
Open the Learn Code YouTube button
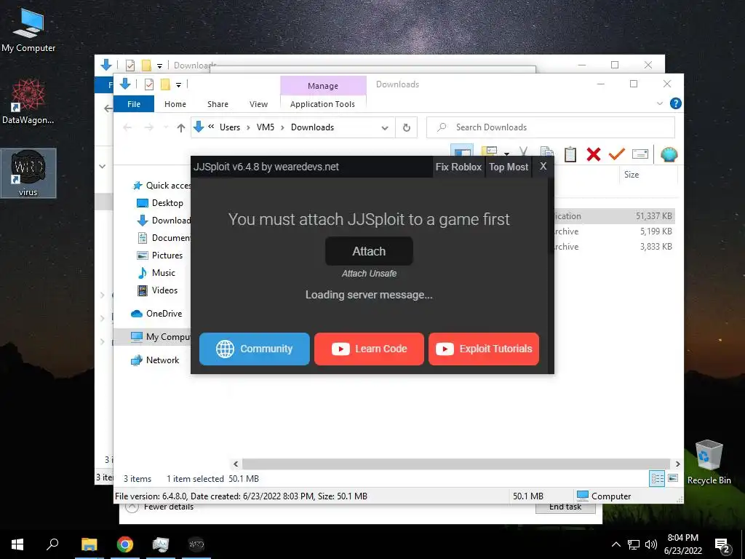pos(369,349)
